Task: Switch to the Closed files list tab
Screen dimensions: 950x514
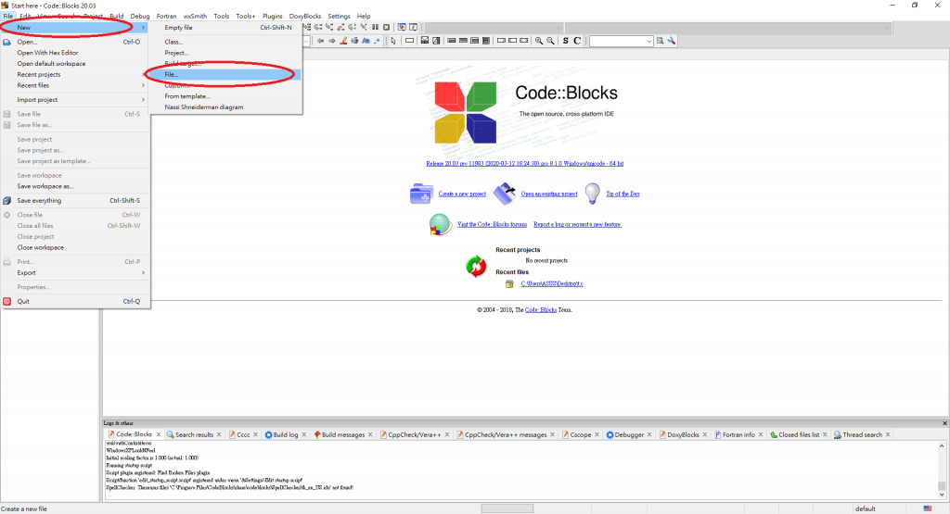Action: (x=799, y=434)
